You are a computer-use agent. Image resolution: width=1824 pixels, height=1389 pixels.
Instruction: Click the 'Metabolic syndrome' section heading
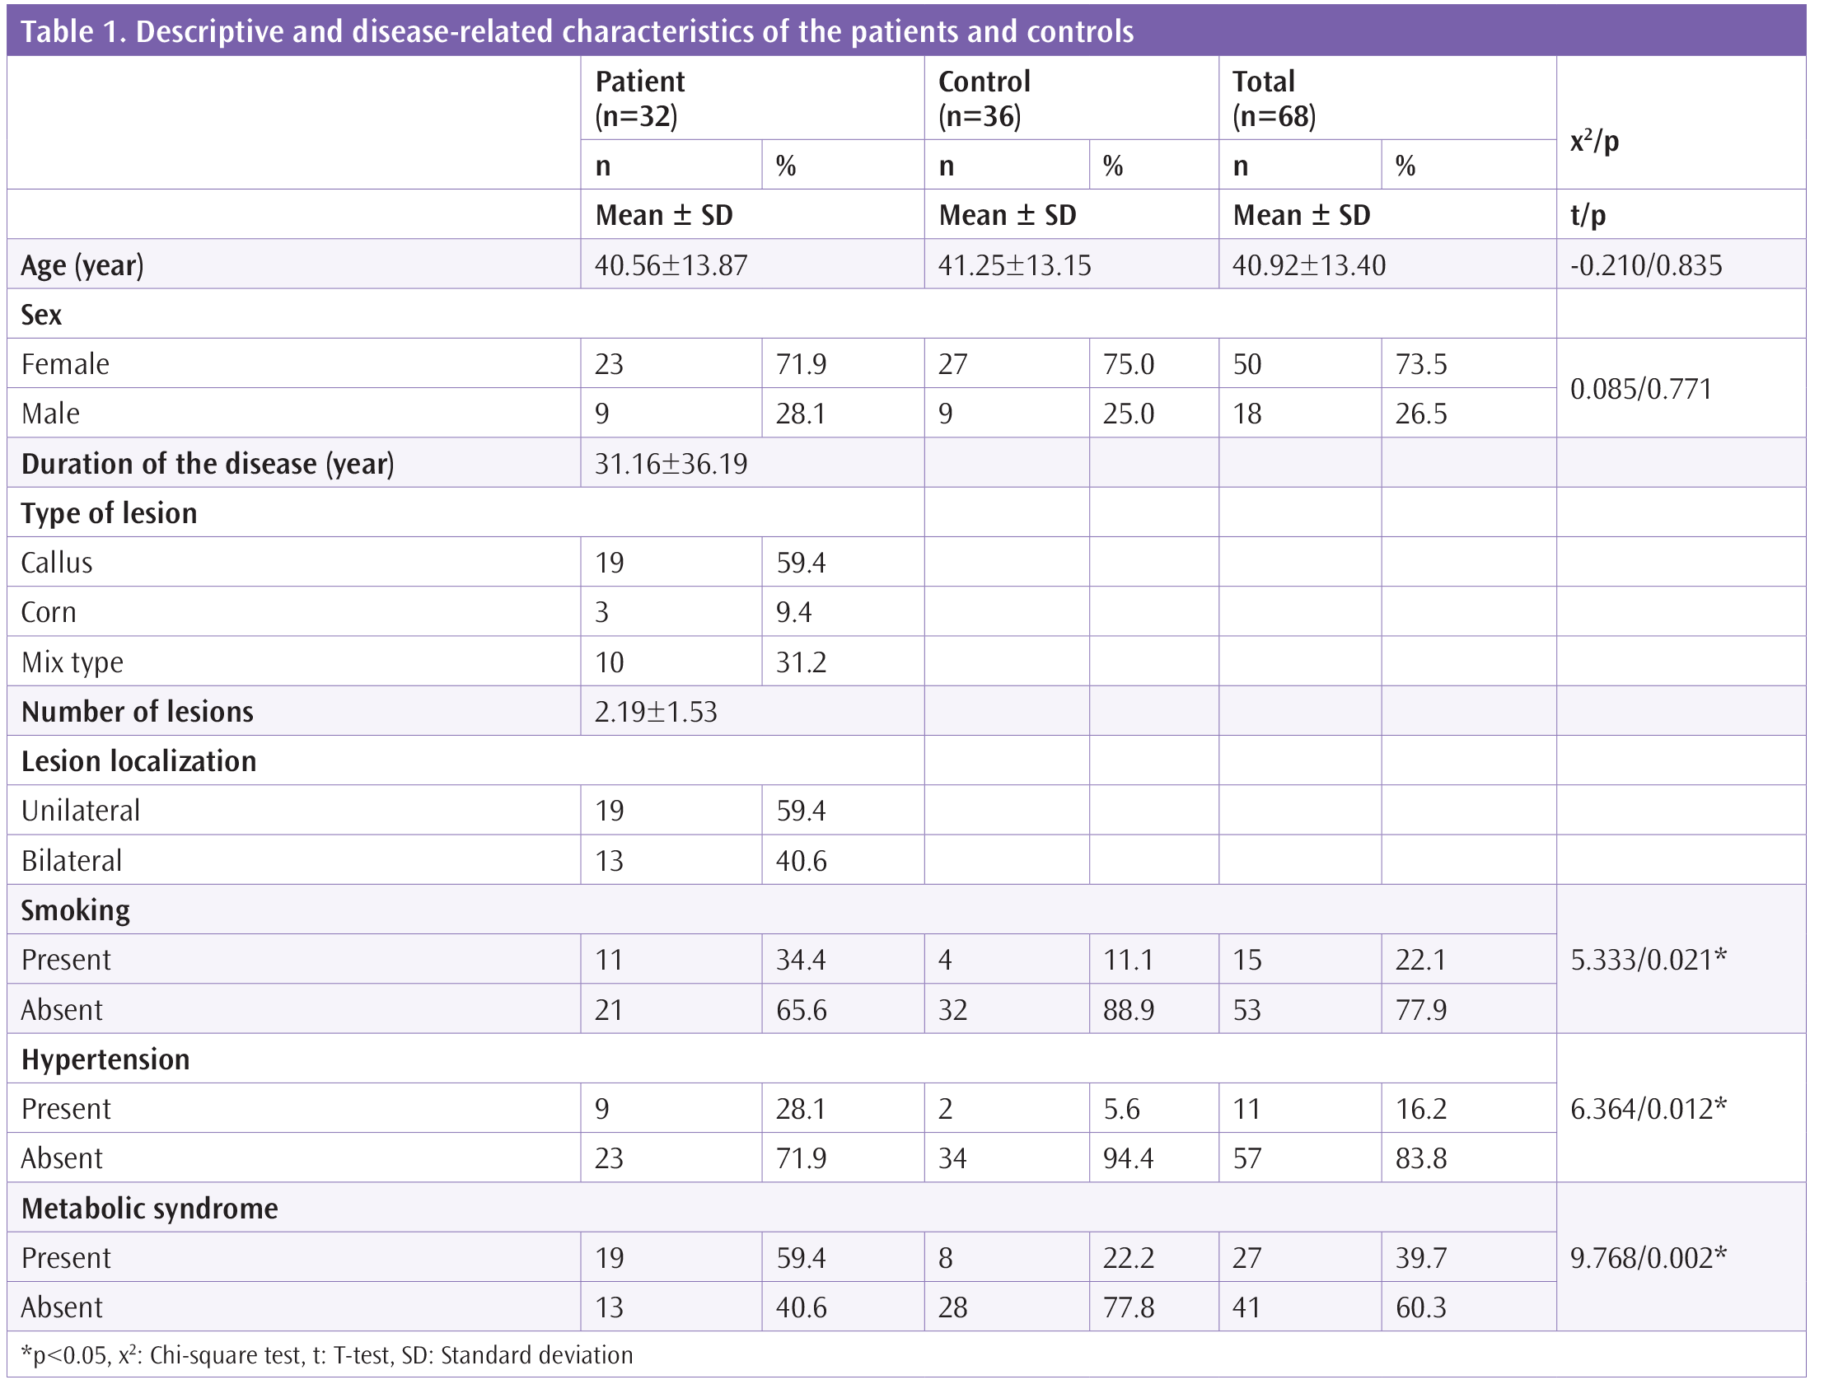150,1209
